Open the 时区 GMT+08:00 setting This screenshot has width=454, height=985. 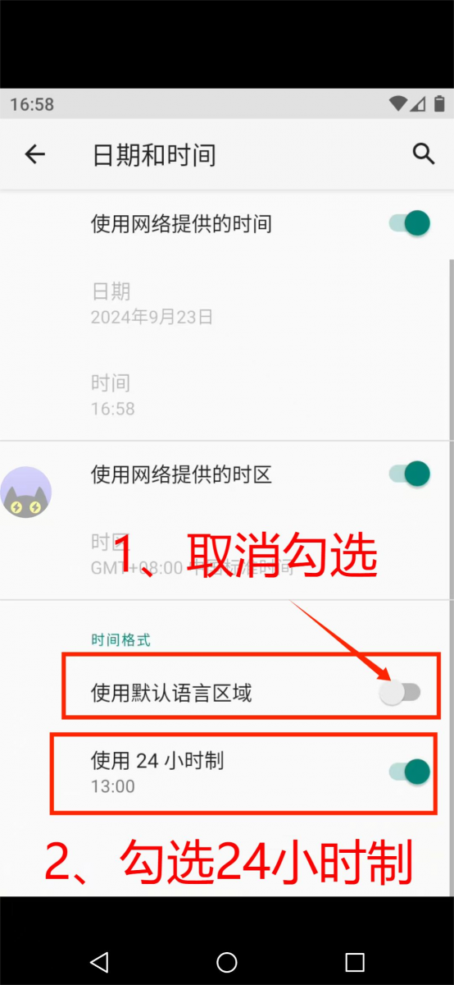point(227,554)
